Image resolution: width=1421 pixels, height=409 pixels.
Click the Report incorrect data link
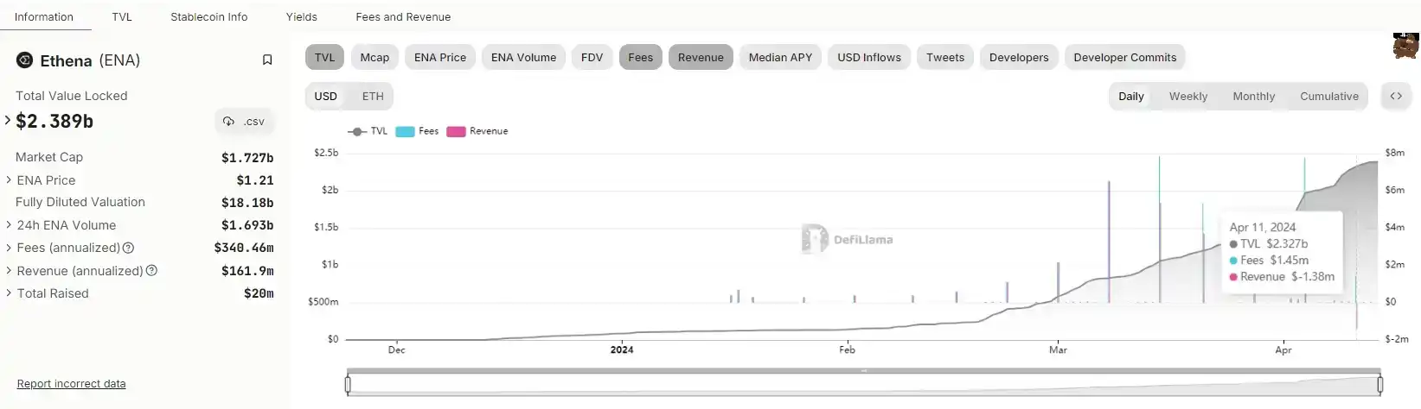71,384
